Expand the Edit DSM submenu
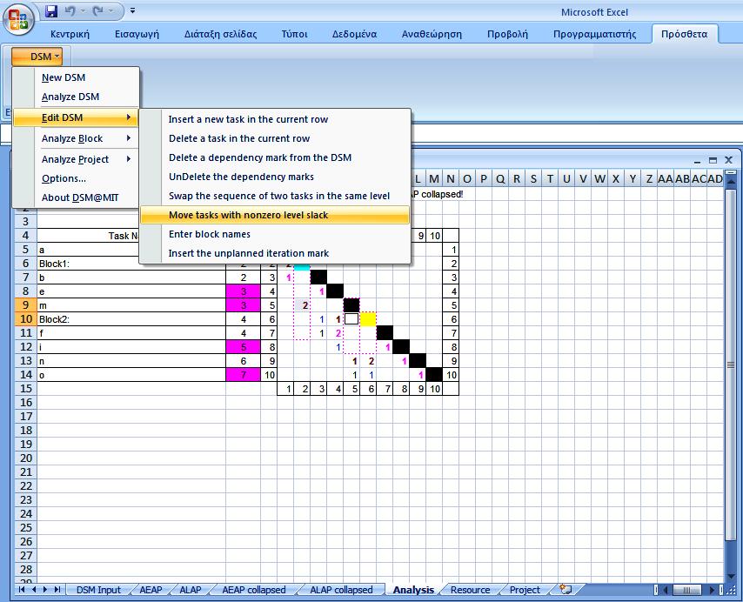 coord(76,117)
